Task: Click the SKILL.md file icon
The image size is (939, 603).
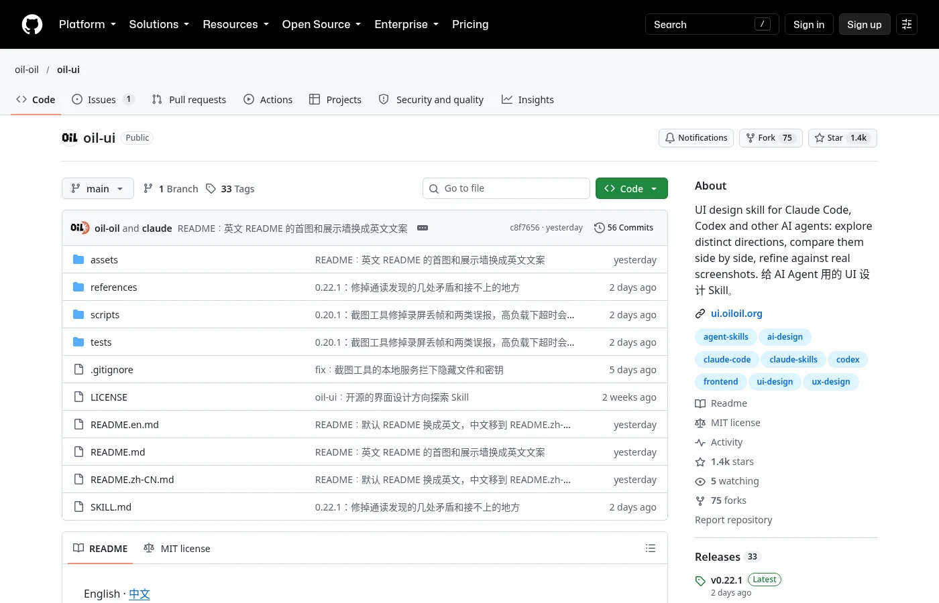Action: 78,507
